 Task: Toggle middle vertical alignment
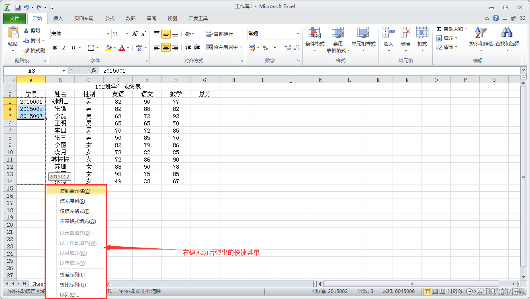(x=166, y=34)
